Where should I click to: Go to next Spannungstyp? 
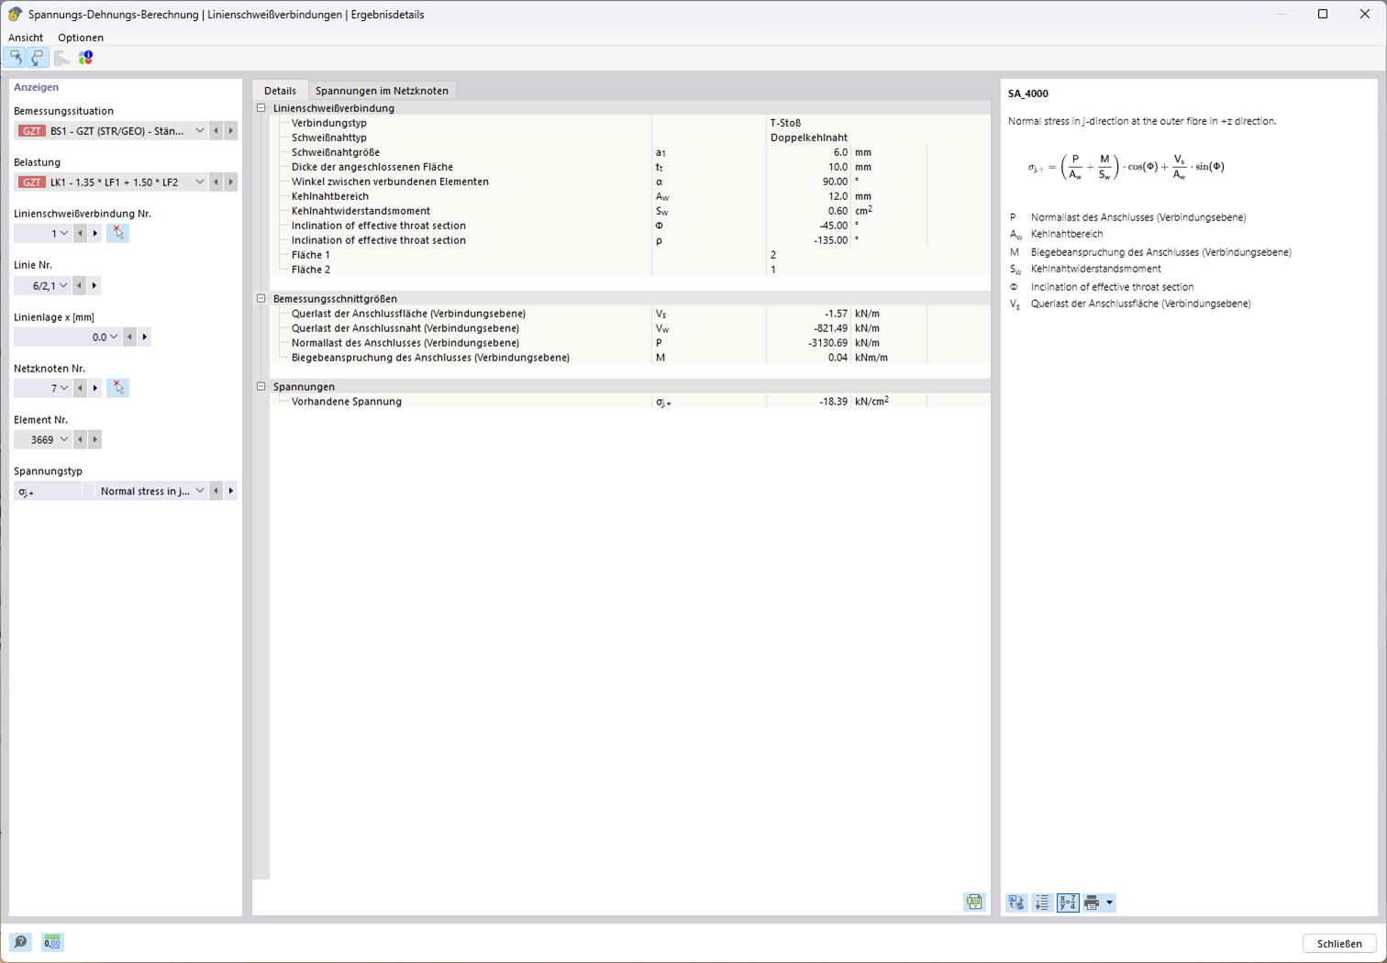(231, 492)
